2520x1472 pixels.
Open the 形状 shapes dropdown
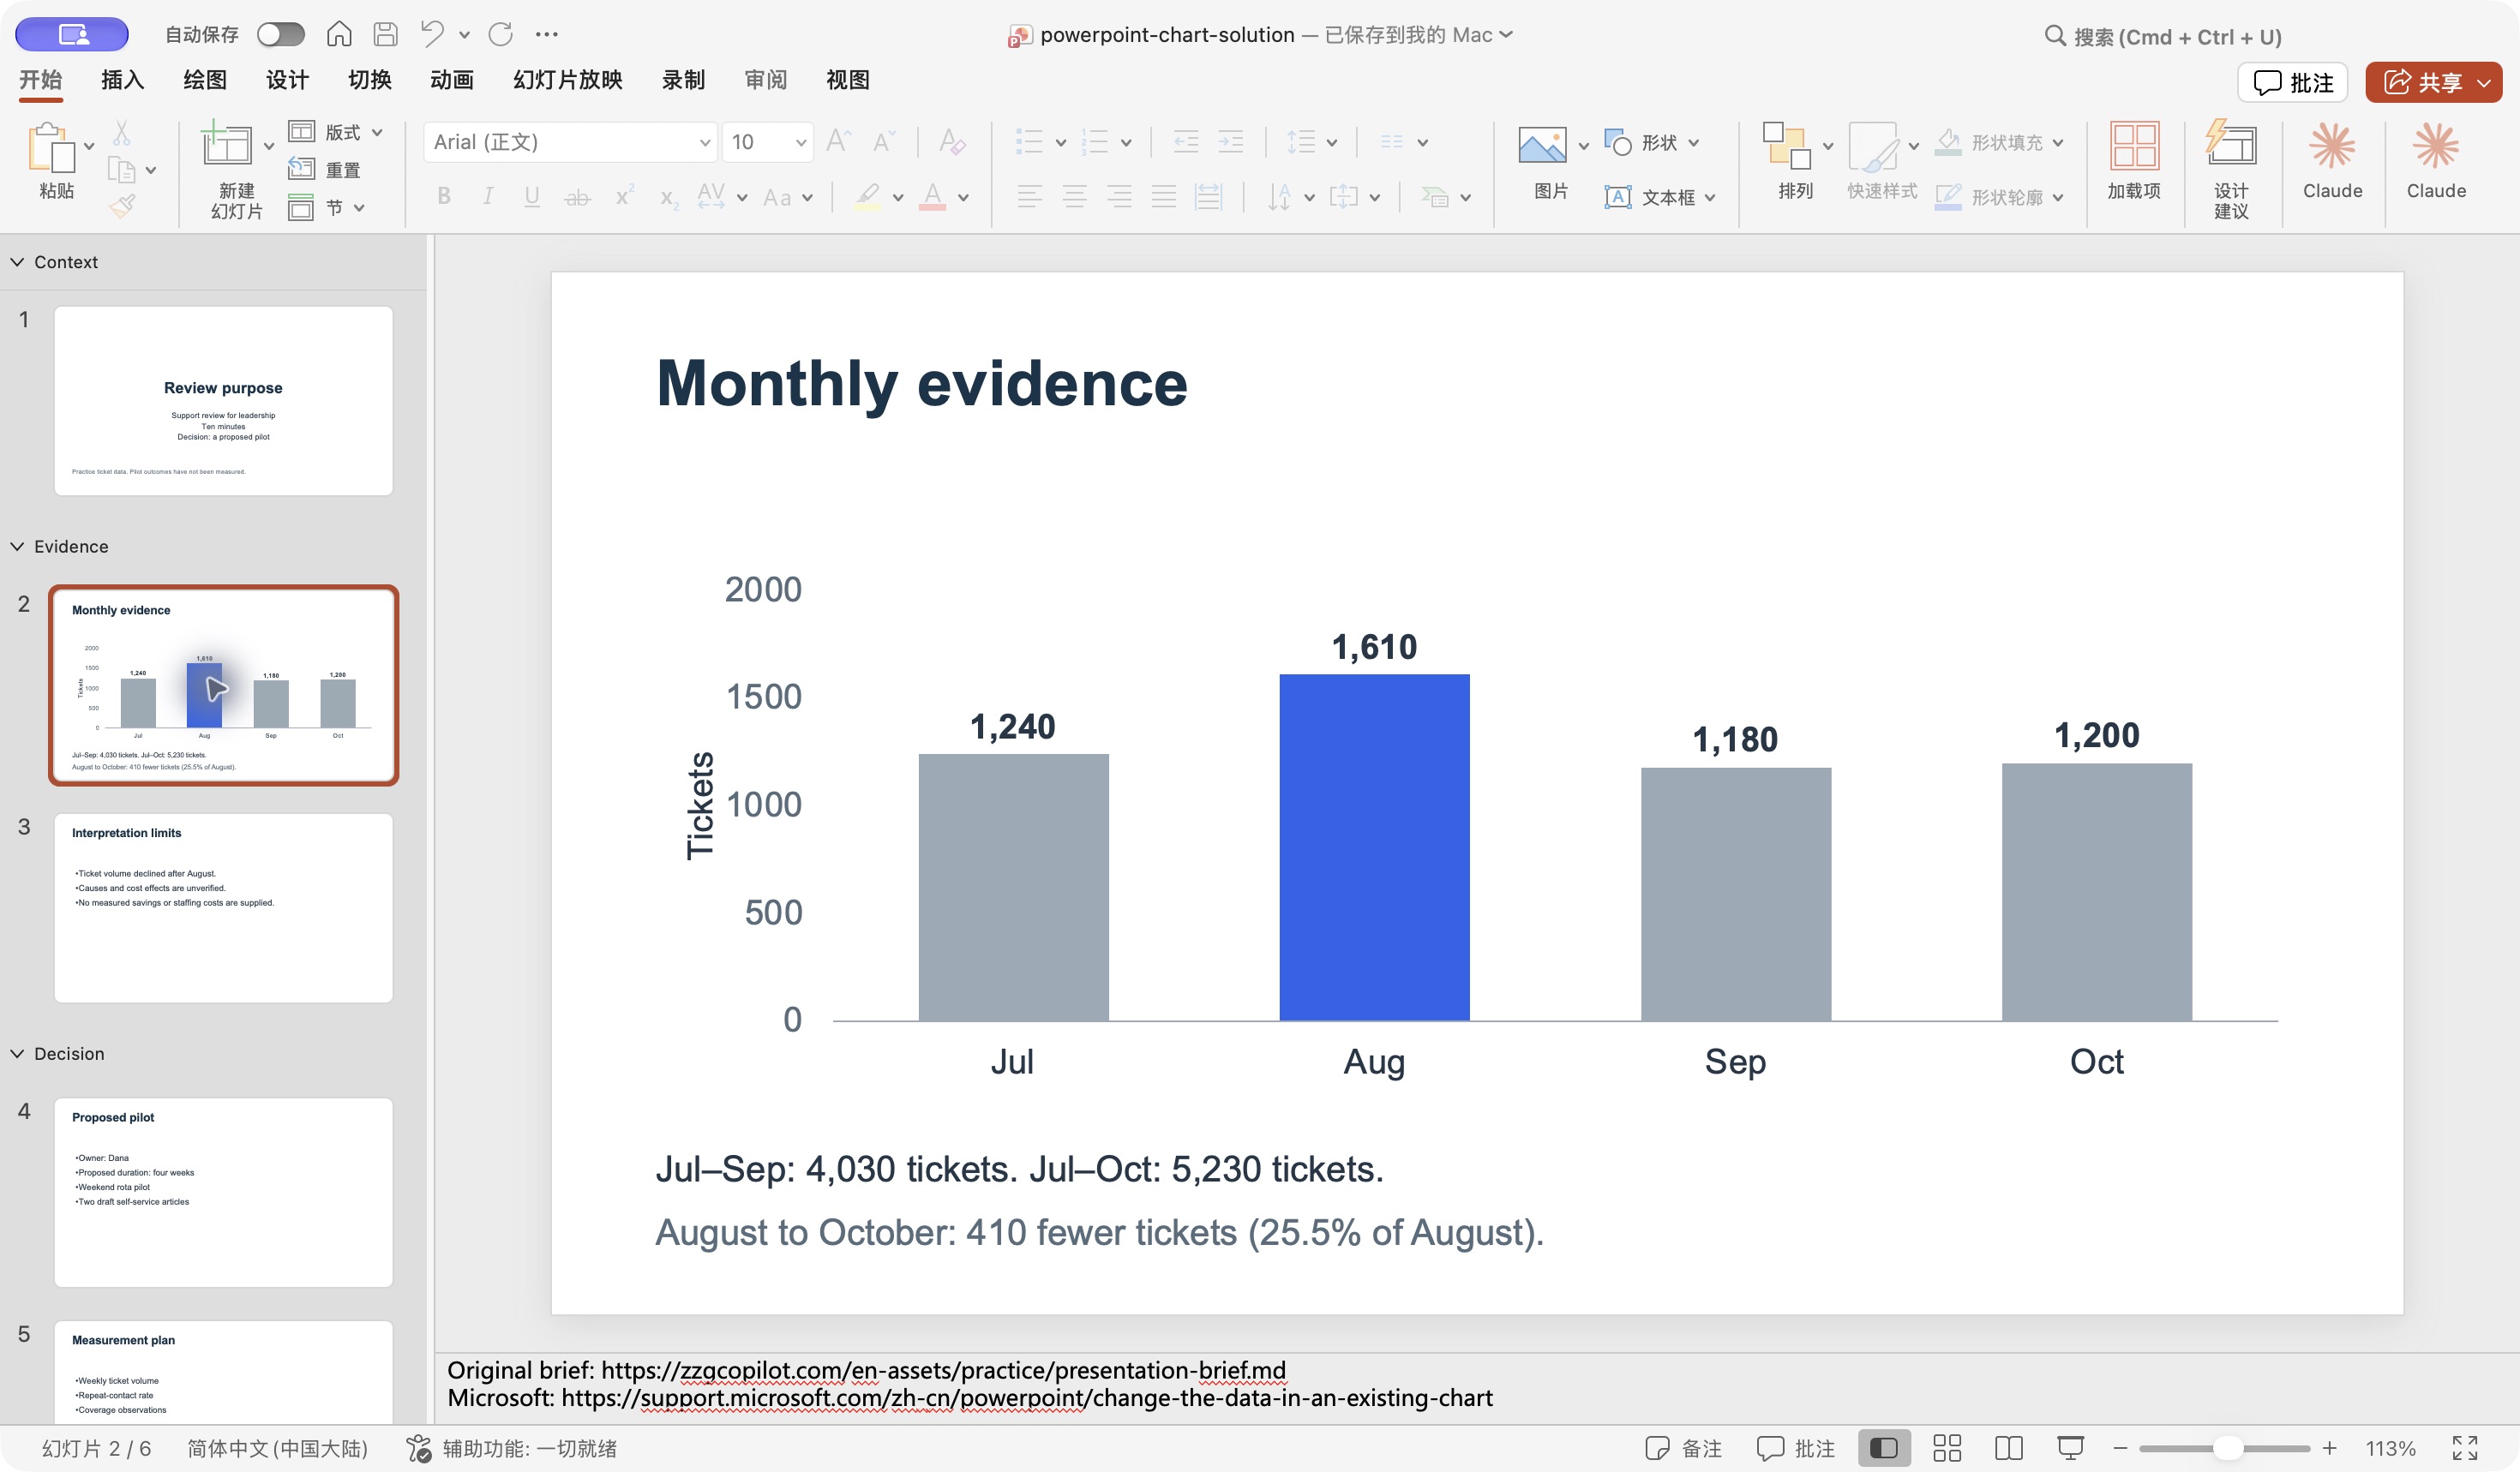(1652, 143)
